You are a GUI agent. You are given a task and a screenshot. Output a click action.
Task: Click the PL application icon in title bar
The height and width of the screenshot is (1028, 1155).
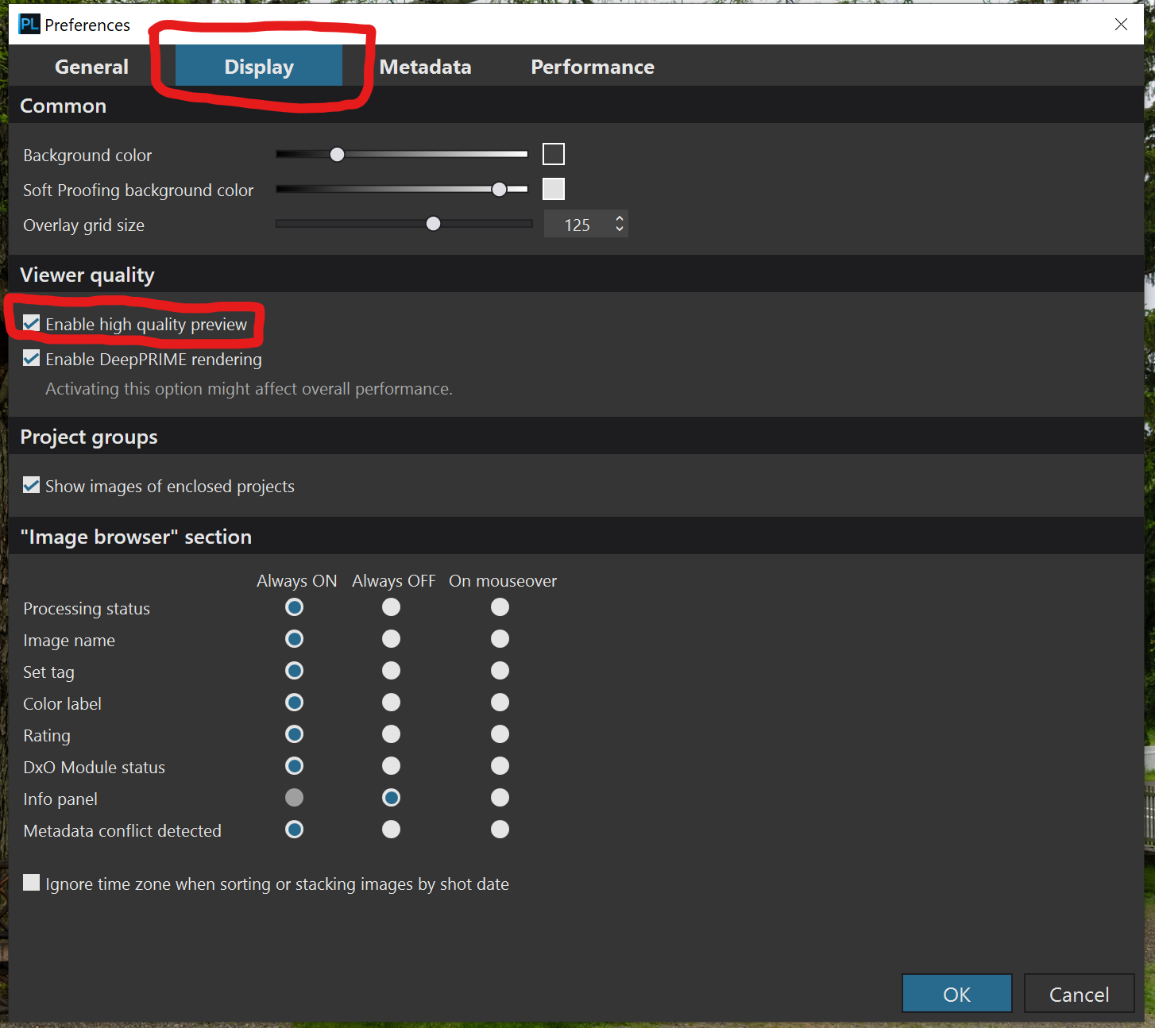coord(29,25)
